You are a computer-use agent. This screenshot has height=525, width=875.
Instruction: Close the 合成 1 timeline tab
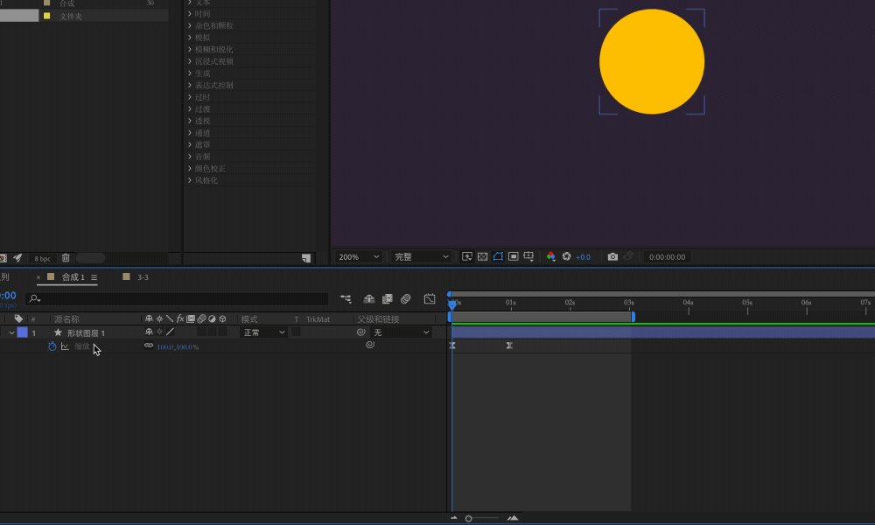[38, 277]
